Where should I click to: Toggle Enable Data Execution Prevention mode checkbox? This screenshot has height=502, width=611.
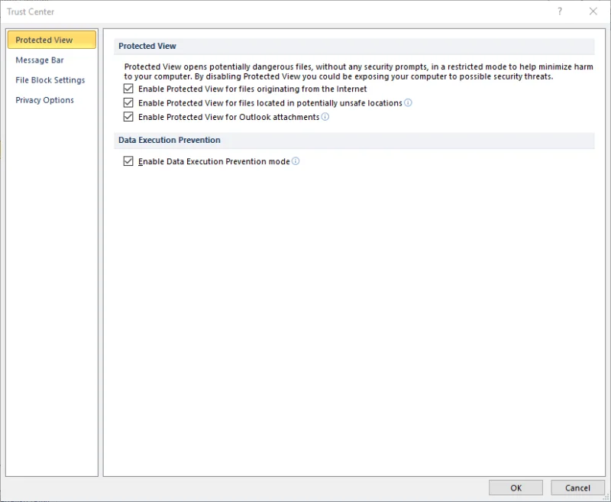pos(128,161)
